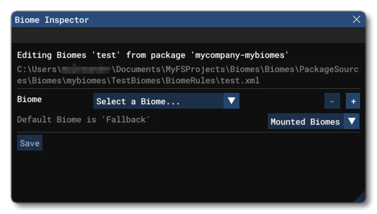Click the empty menu strip under title
The width and height of the screenshot is (377, 214).
point(188,35)
